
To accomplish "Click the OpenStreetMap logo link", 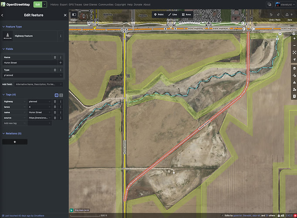I will (x=15, y=4).
